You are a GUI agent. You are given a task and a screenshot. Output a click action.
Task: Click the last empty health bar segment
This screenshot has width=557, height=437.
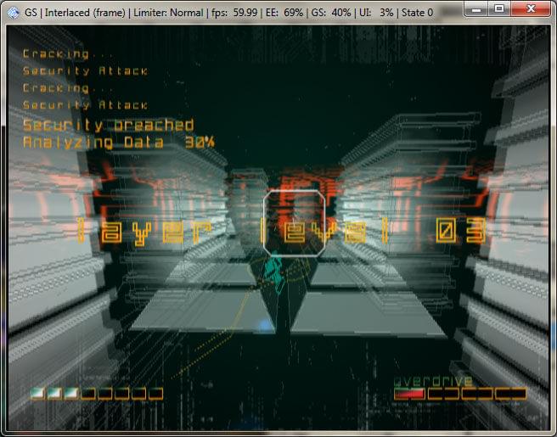tap(155, 394)
